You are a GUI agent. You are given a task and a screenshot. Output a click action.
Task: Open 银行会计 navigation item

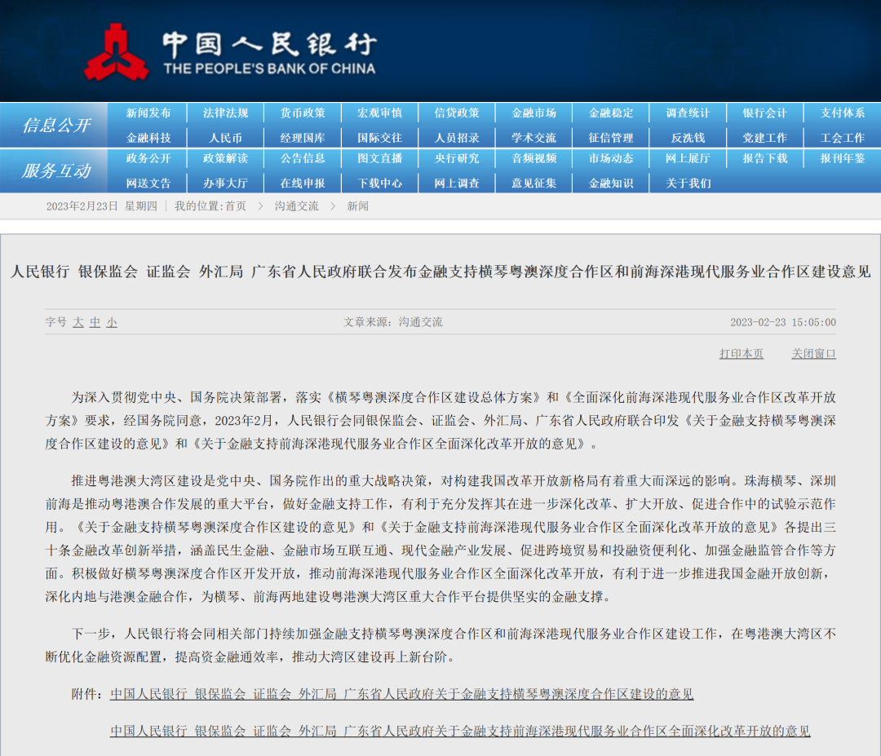(x=765, y=113)
